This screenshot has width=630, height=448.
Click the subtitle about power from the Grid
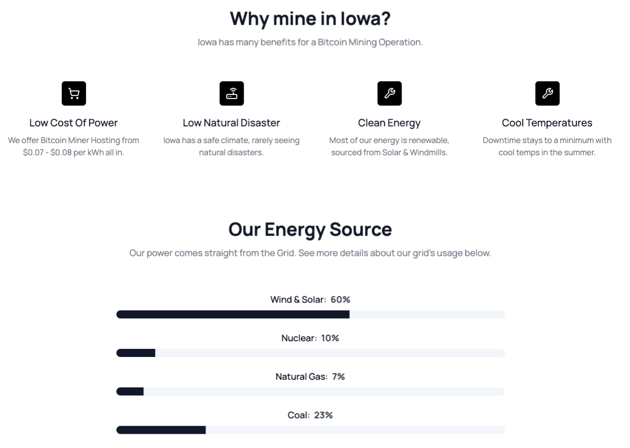point(310,253)
